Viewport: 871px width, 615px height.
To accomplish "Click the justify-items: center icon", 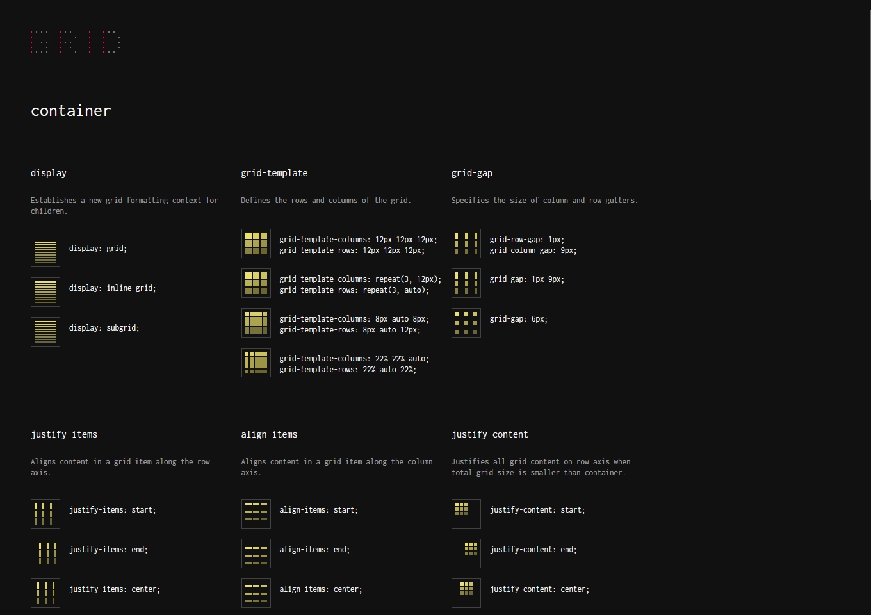I will pyautogui.click(x=45, y=593).
